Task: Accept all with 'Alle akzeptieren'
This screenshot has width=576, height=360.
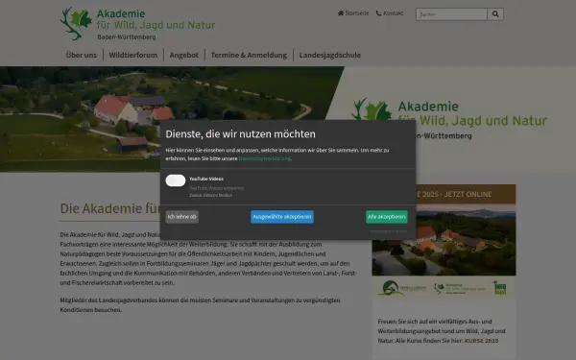Action: pyautogui.click(x=387, y=217)
